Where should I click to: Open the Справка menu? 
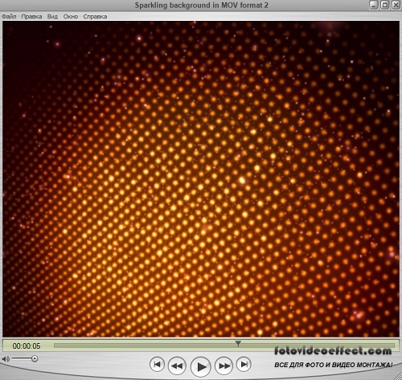pos(95,17)
